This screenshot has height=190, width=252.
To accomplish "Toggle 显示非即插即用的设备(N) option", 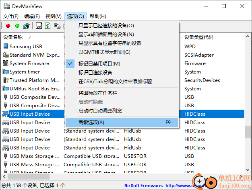I will 122,34.
